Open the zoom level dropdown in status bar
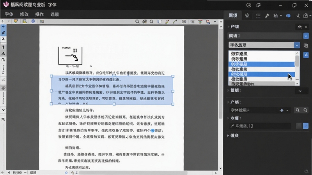Screen dimensions: 312x175 pyautogui.click(x=25, y=172)
